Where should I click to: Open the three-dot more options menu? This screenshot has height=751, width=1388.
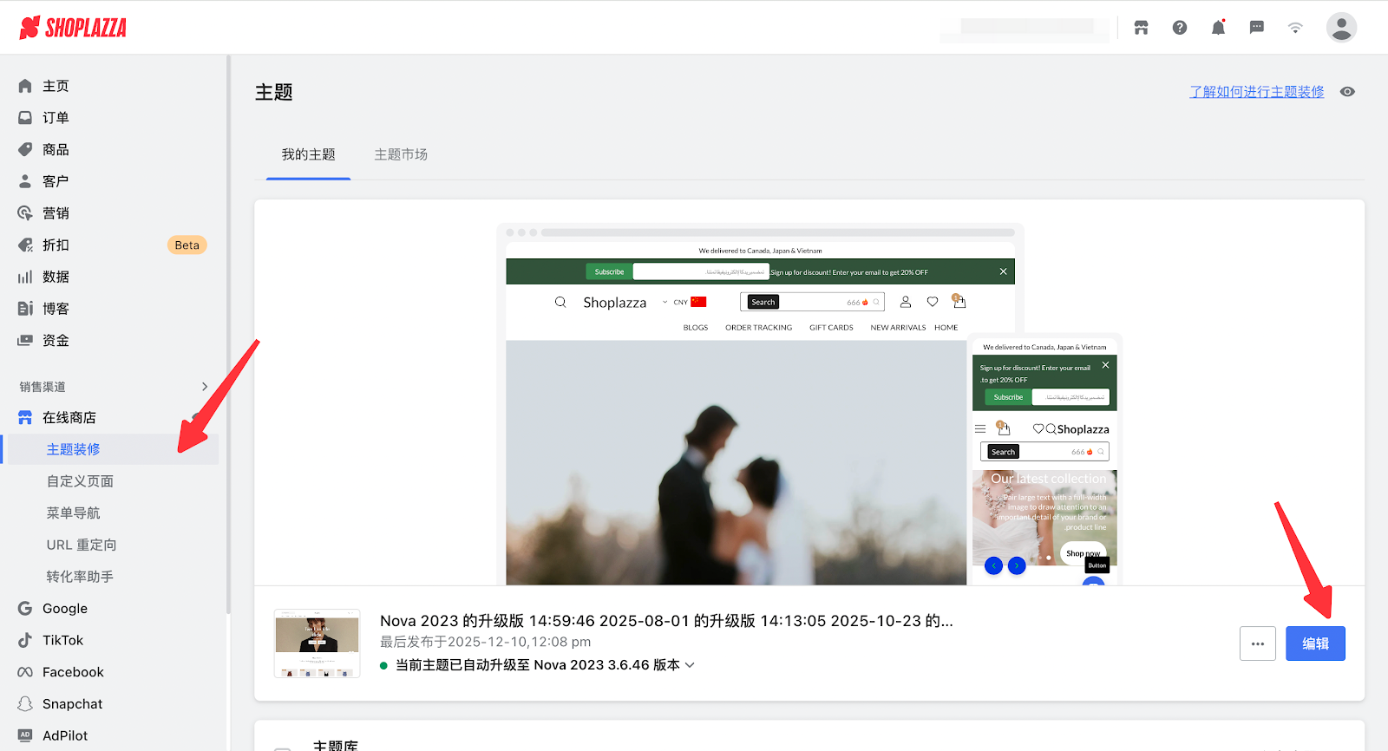tap(1257, 643)
